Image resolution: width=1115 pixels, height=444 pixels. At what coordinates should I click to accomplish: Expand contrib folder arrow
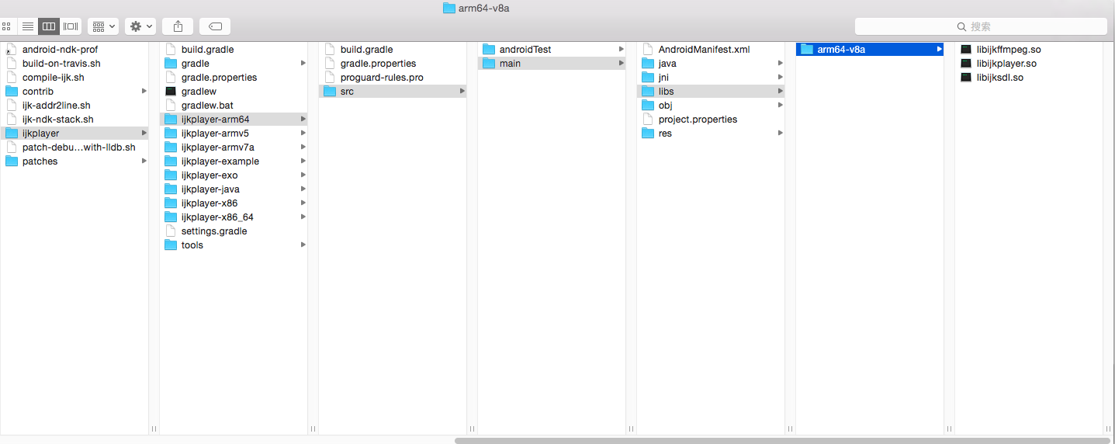[144, 92]
